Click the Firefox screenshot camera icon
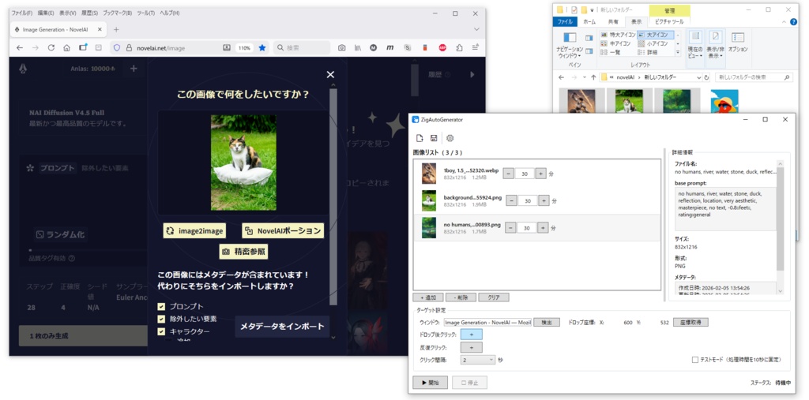This screenshot has width=809, height=400. (x=341, y=48)
